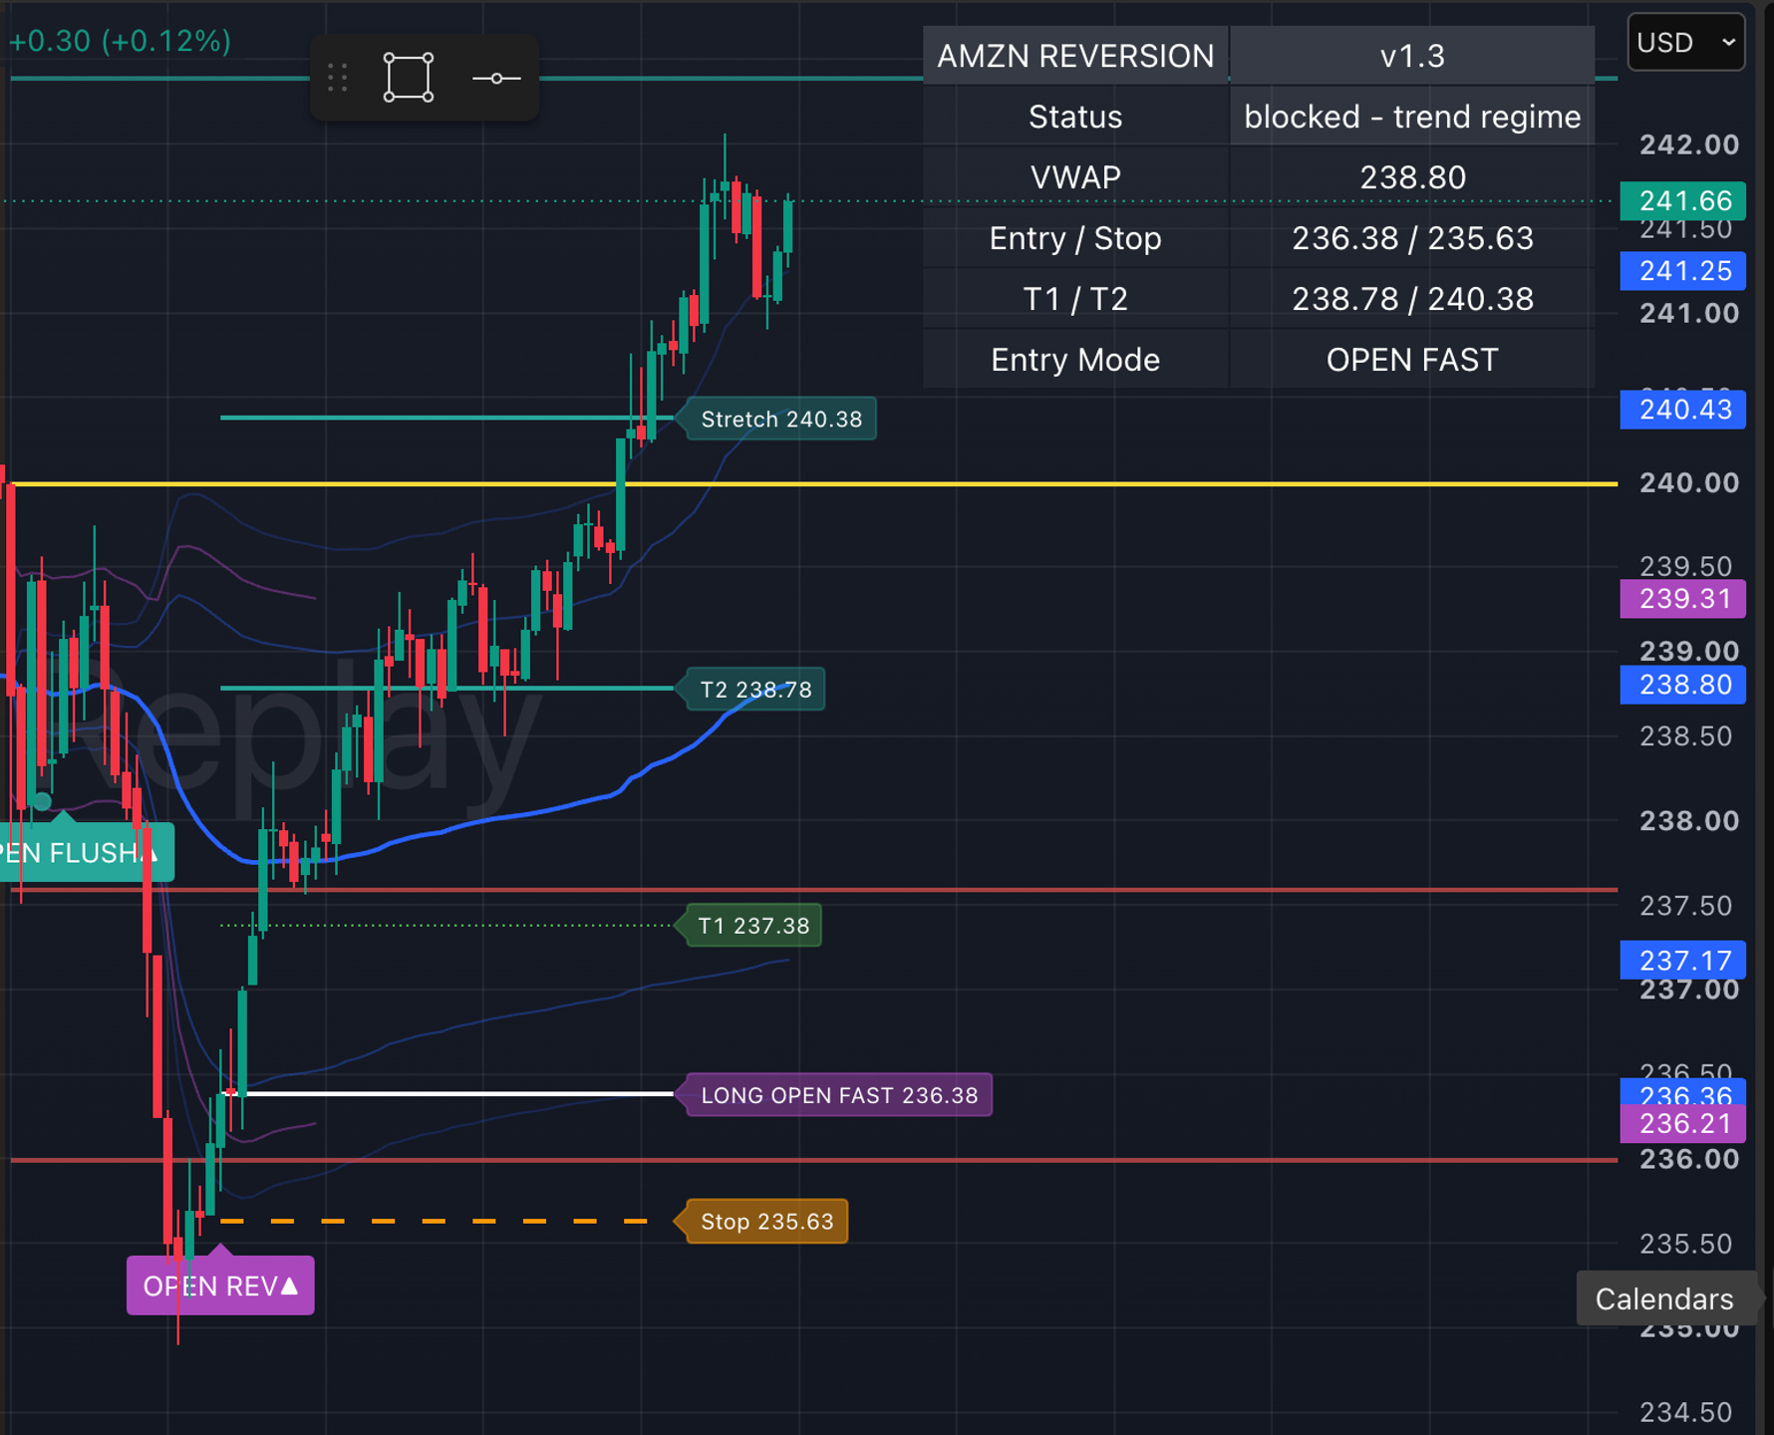Click the VWAP row label in table
The width and height of the screenshot is (1774, 1435).
tap(1075, 177)
